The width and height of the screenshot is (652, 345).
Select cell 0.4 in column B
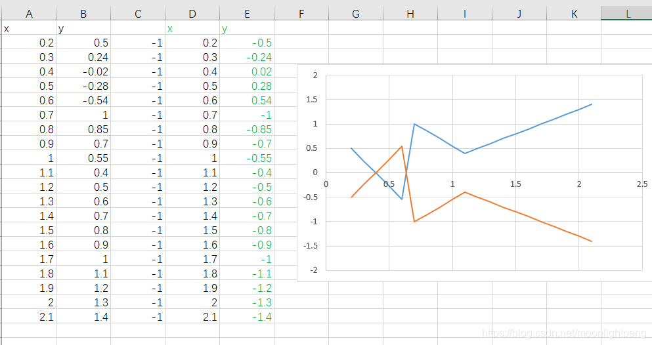click(83, 172)
